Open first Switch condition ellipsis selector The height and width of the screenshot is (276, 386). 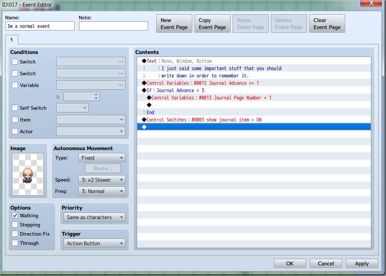point(121,61)
